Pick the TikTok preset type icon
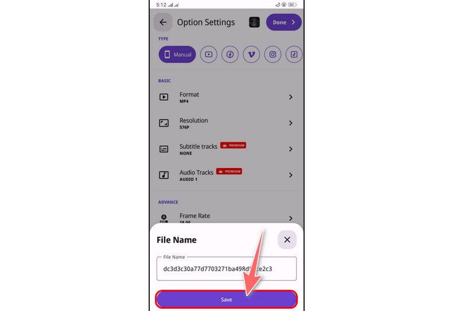This screenshot has width=459, height=311. [294, 55]
